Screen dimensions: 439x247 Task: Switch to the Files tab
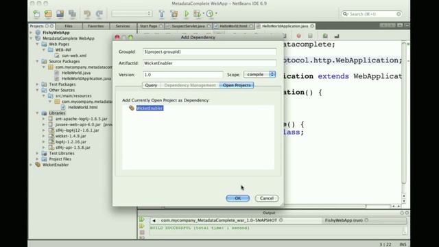pos(69,26)
